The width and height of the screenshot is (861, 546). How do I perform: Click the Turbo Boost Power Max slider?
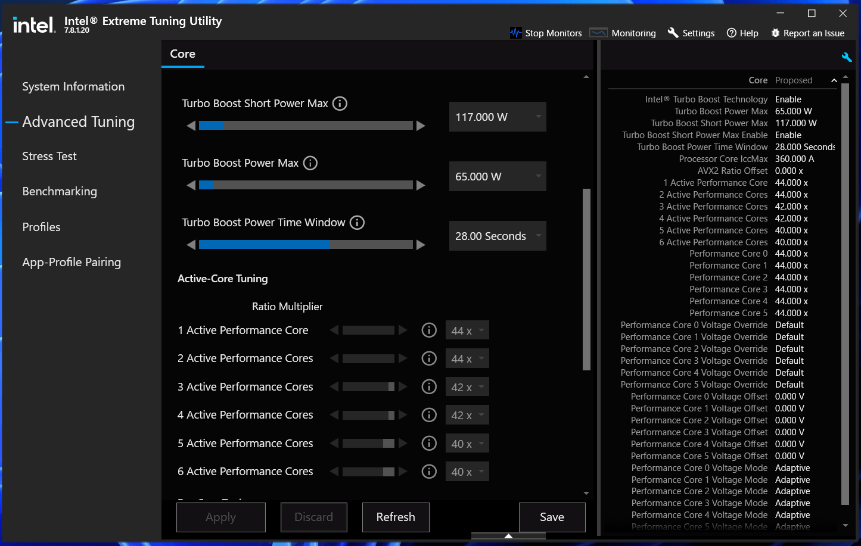pyautogui.click(x=306, y=185)
